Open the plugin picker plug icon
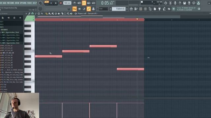 [x=160, y=9]
